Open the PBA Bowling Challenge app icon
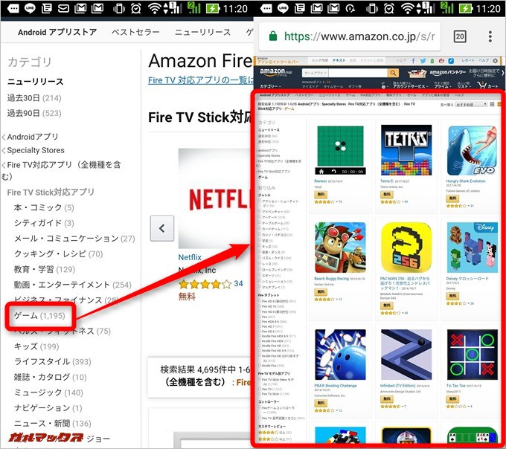 (340, 355)
